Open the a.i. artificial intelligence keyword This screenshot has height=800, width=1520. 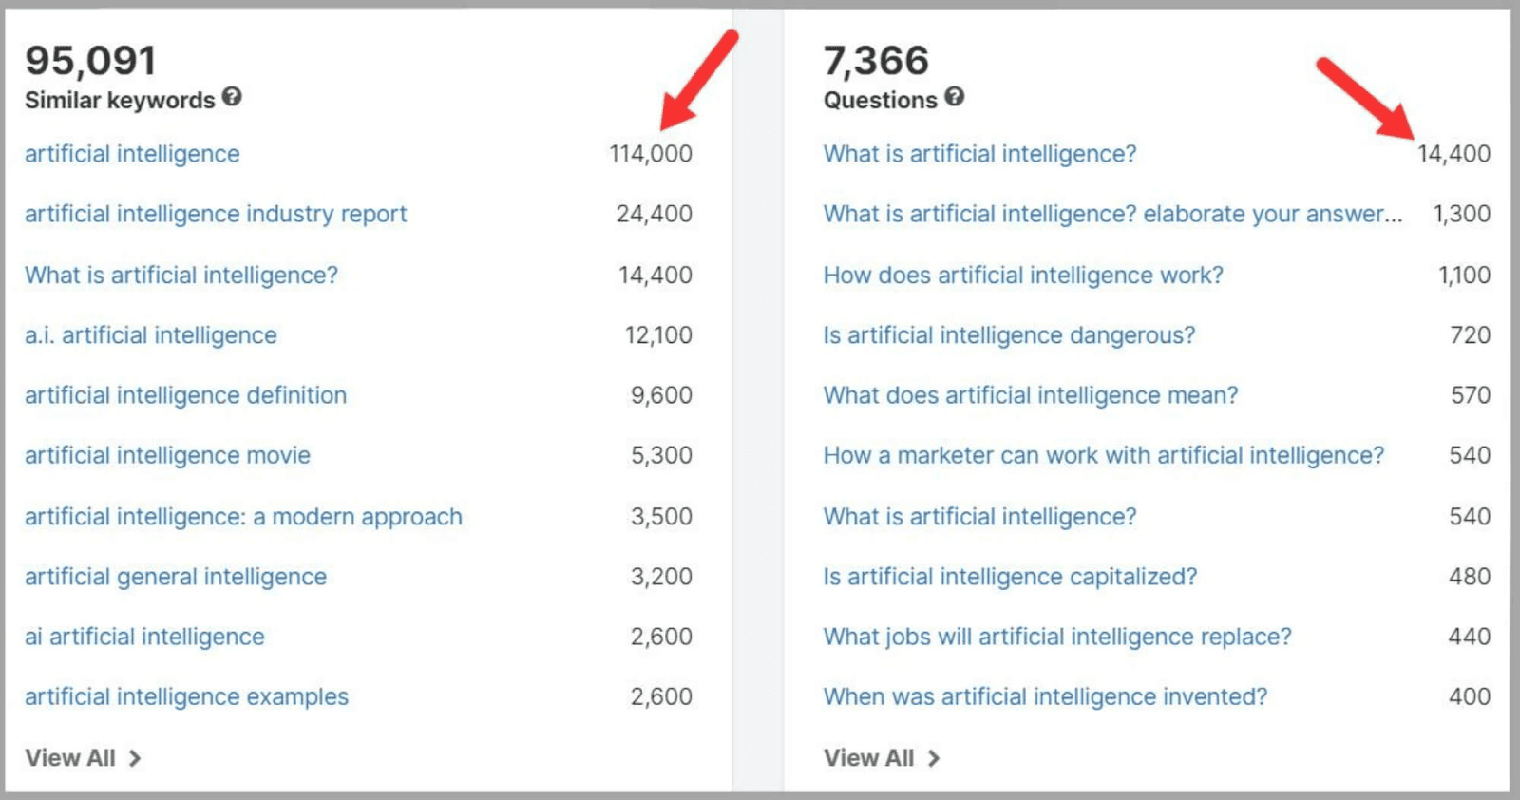tap(150, 334)
